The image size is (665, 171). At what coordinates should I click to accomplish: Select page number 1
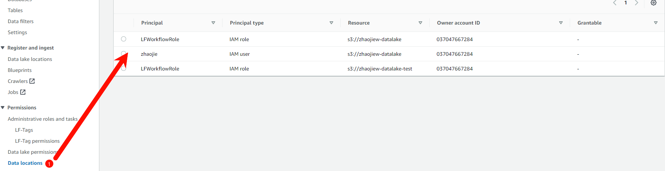(x=626, y=3)
